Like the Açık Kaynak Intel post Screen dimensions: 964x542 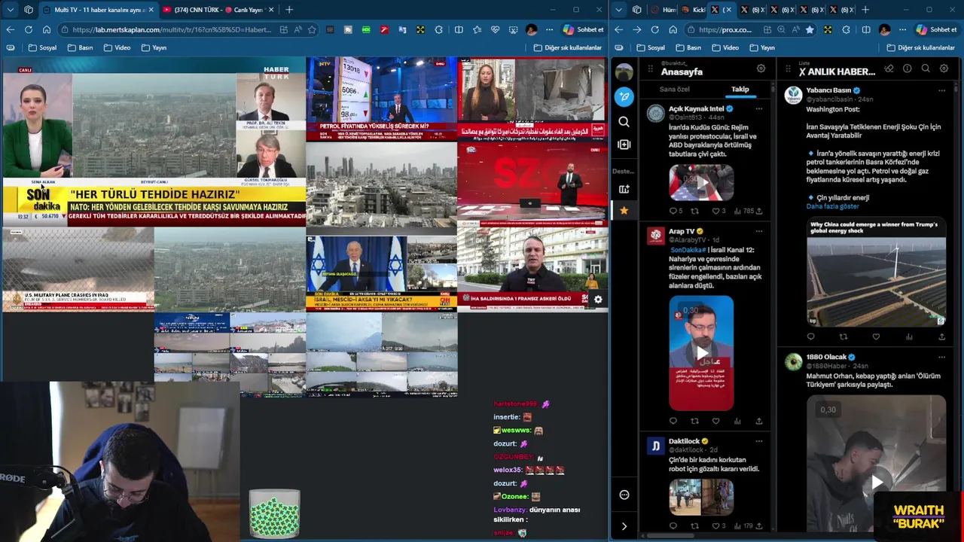(715, 212)
